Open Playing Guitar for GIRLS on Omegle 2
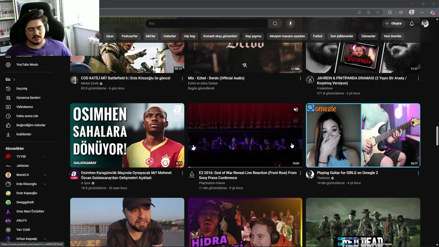This screenshot has height=247, width=439. (x=347, y=173)
